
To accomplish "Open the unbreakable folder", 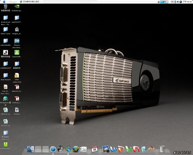I will tap(5, 42).
